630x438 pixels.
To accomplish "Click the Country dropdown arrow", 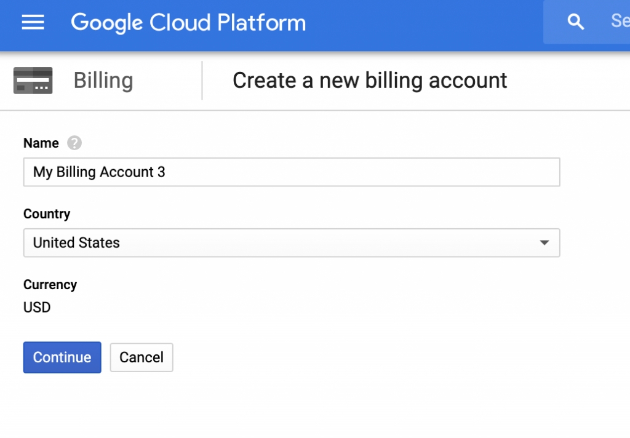I will point(544,243).
